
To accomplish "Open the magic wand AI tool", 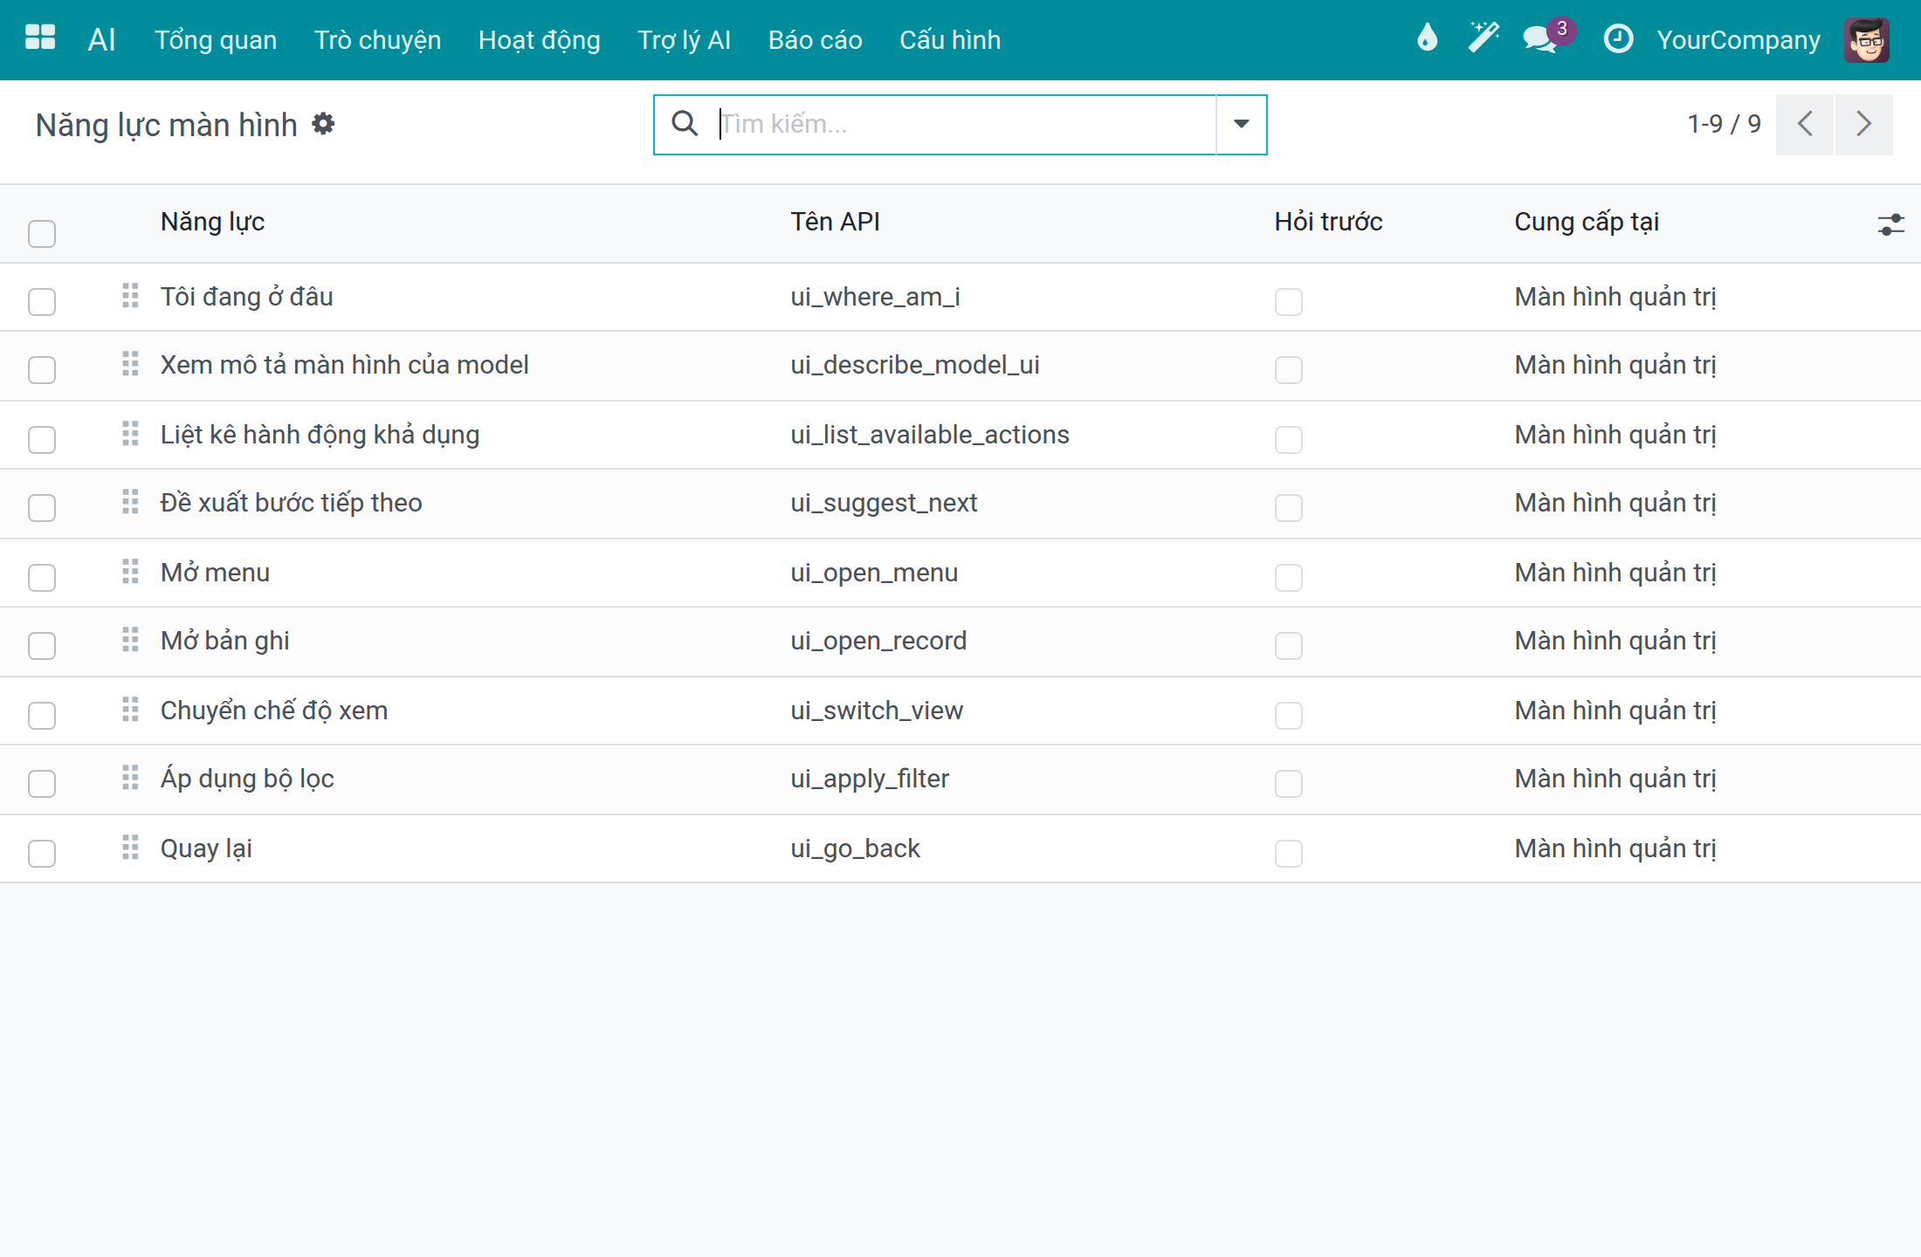I will (1483, 38).
